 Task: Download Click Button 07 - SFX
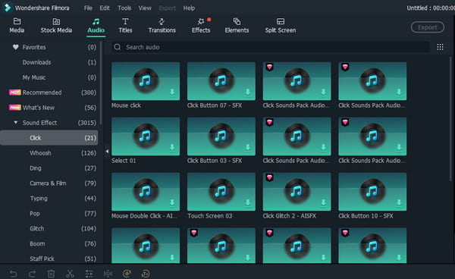248,92
